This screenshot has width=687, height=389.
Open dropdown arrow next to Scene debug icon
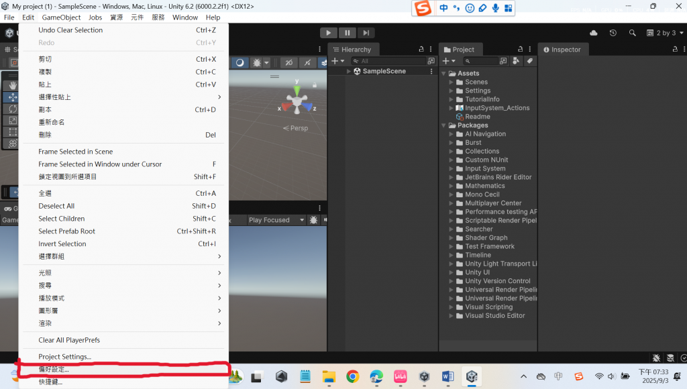coord(266,62)
